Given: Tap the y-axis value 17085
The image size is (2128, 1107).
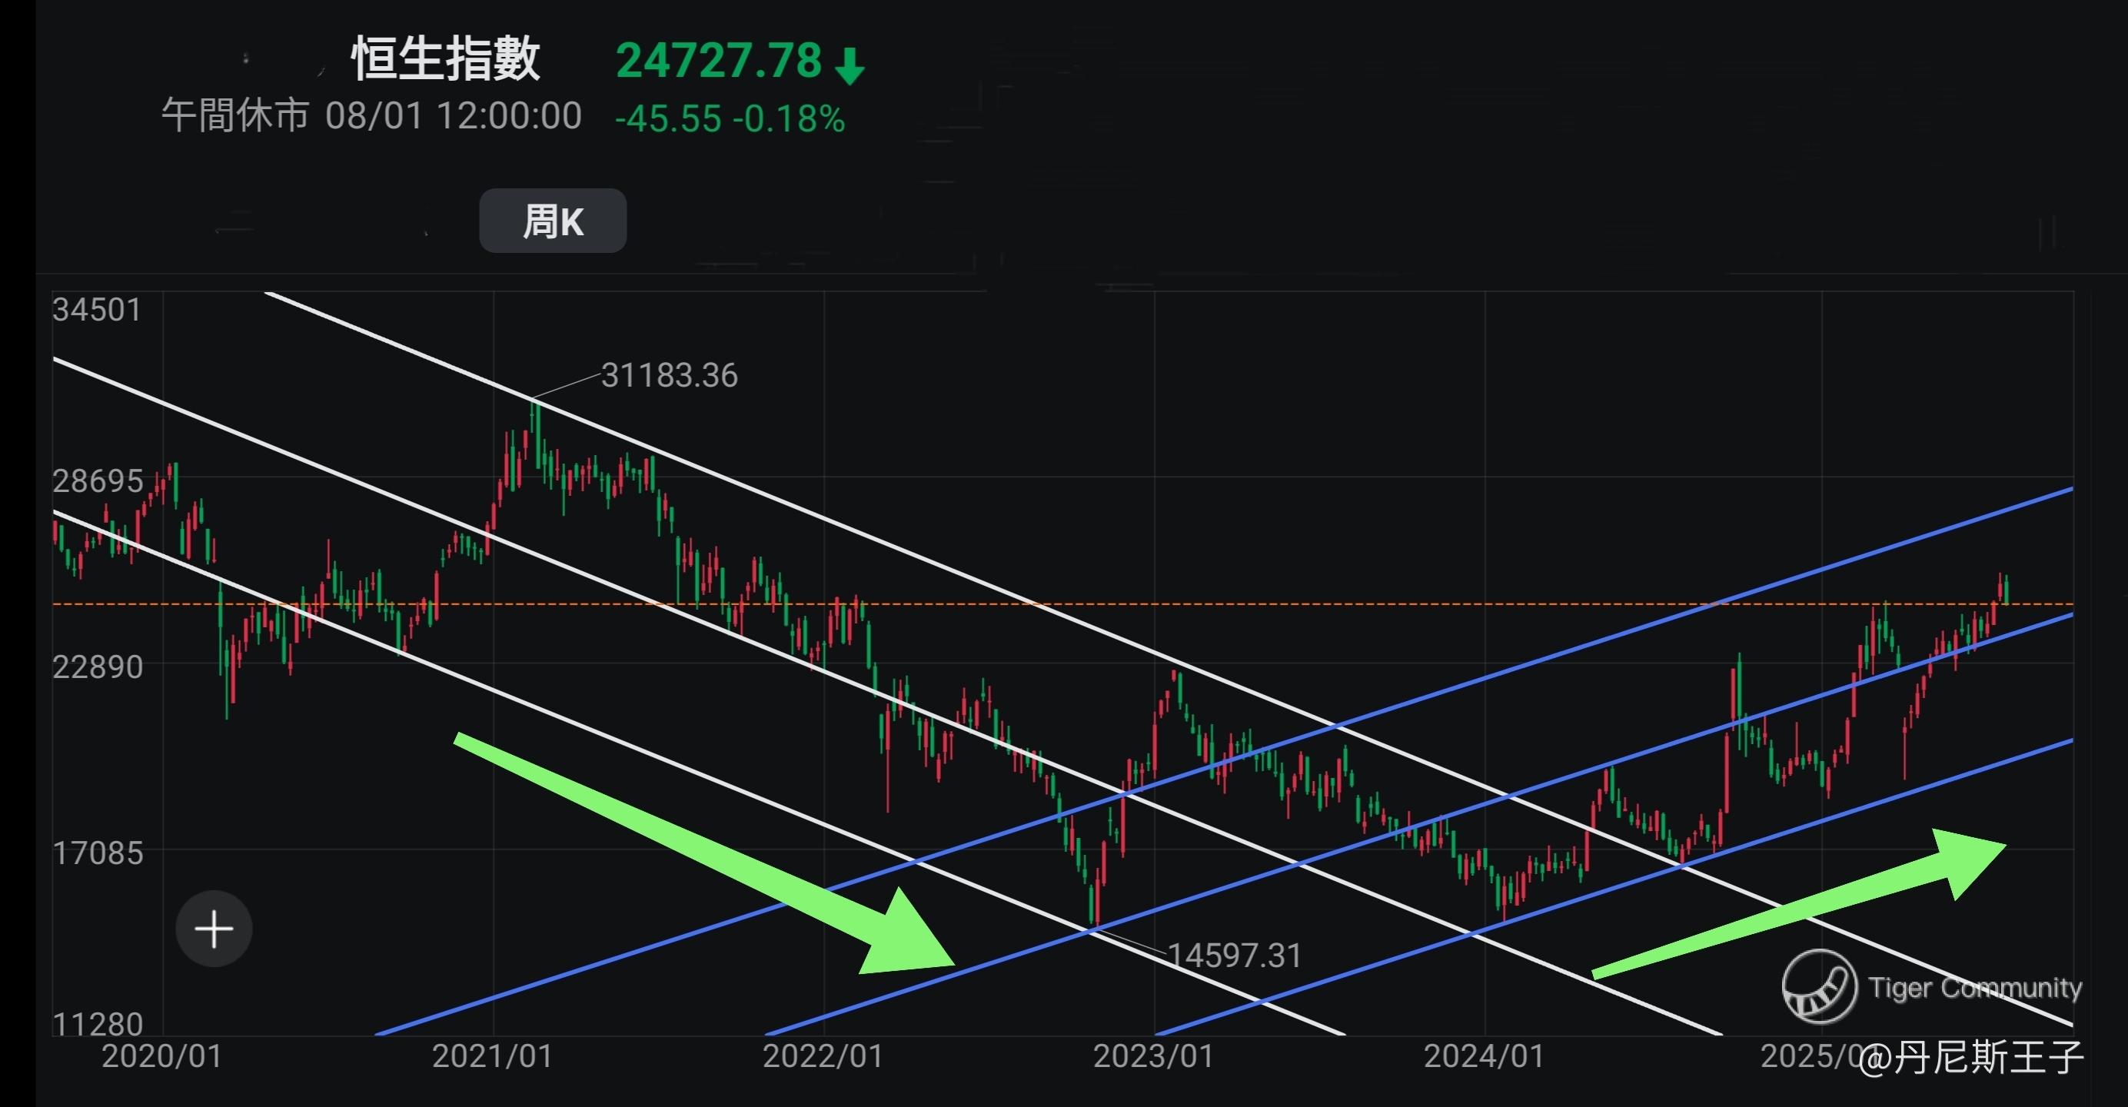Looking at the screenshot, I should tap(98, 853).
